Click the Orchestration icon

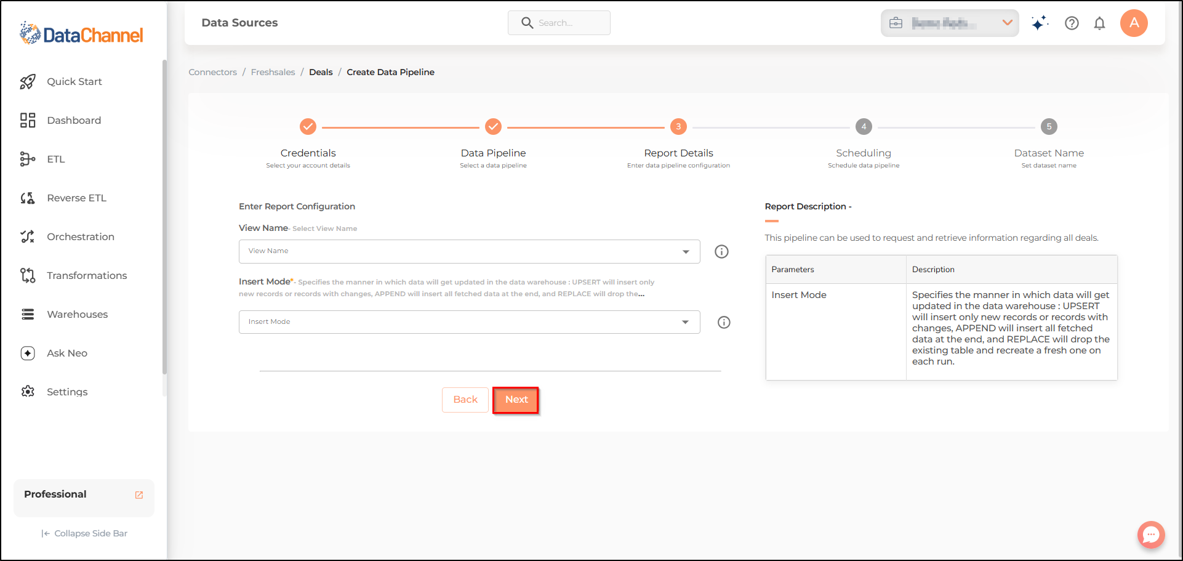(x=28, y=236)
